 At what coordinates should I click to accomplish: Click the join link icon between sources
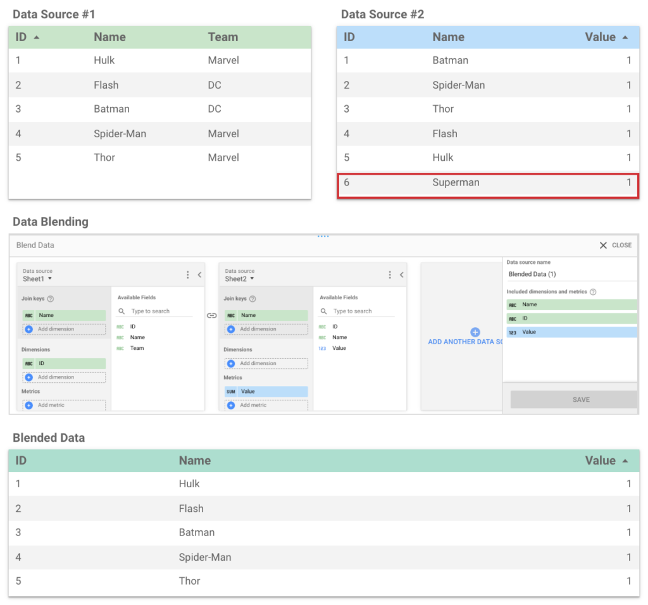212,315
